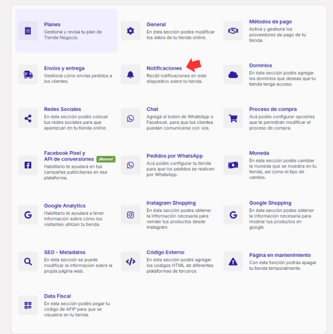The height and width of the screenshot is (334, 333).
Task: Click the Data Fiscal QR icon
Action: [x=28, y=305]
